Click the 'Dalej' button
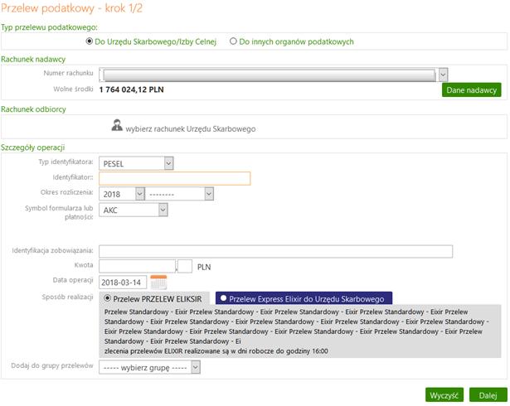510x406 pixels. coord(488,395)
